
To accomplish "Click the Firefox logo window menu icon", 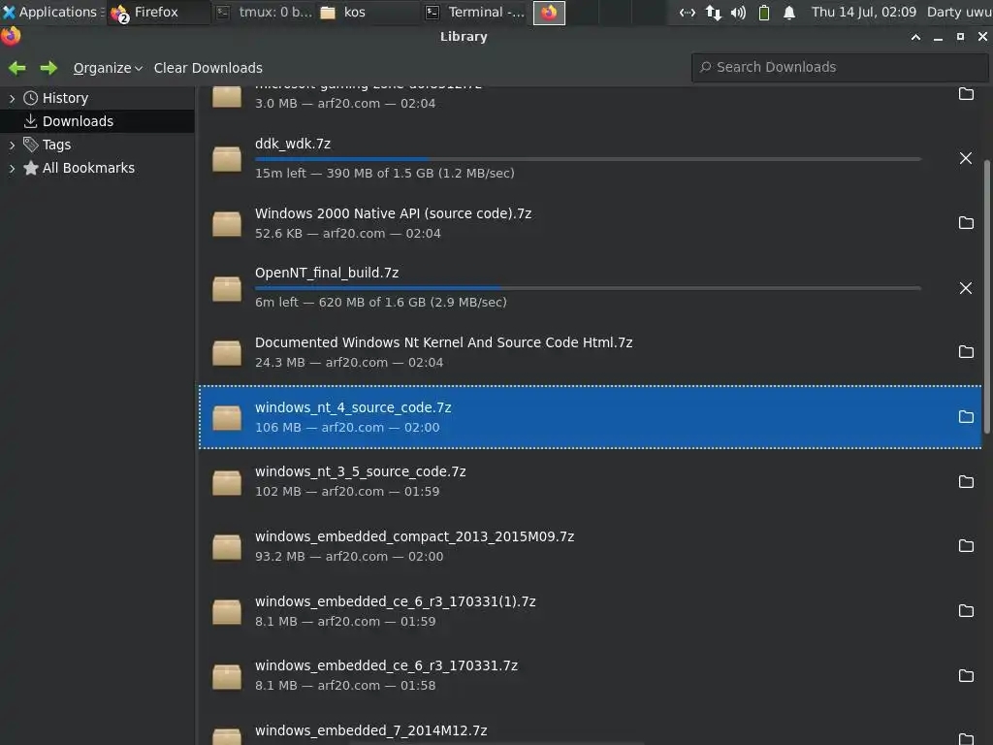I will [x=10, y=36].
